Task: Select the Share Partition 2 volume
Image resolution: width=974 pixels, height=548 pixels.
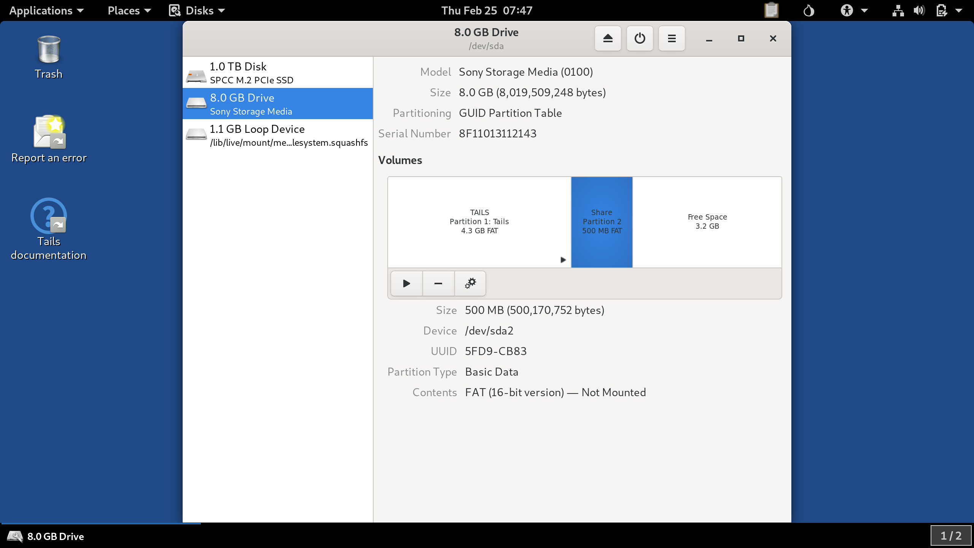Action: [x=601, y=221]
